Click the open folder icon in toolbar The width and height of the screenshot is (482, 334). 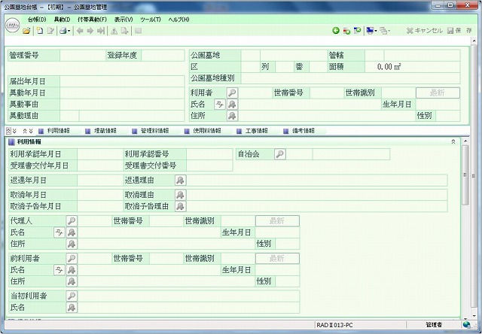tap(26, 31)
